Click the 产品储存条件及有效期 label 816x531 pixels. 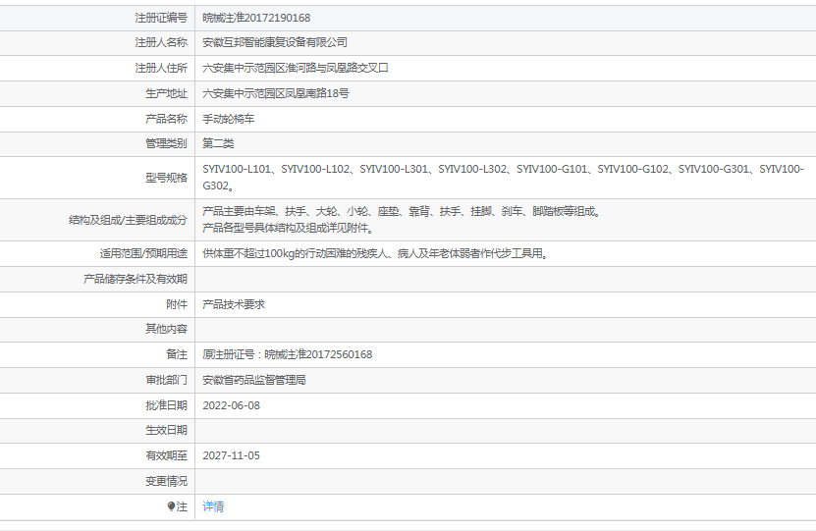click(x=136, y=280)
